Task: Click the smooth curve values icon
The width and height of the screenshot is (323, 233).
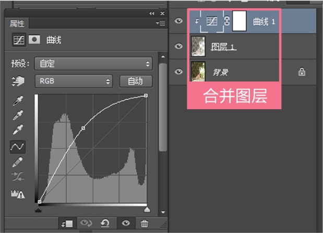Action: coord(18,177)
